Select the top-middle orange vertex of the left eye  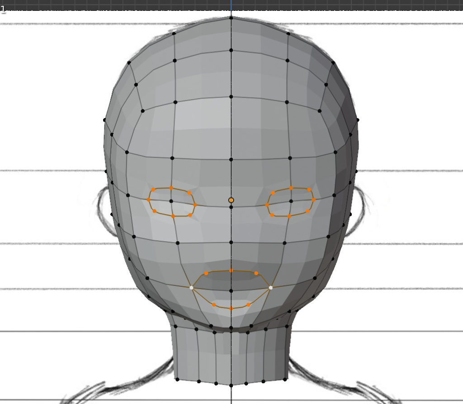click(x=171, y=188)
